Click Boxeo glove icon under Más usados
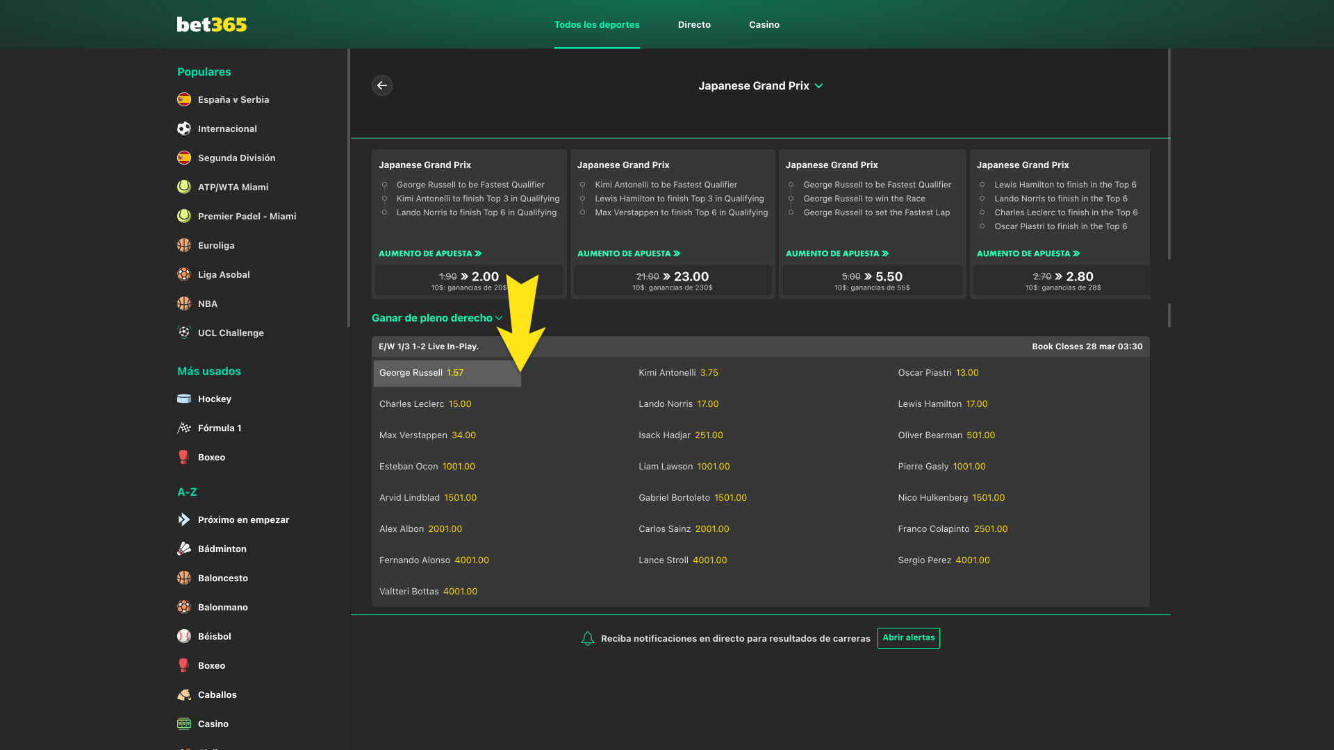 184,457
